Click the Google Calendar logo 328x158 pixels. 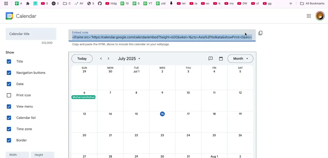(x=9, y=16)
